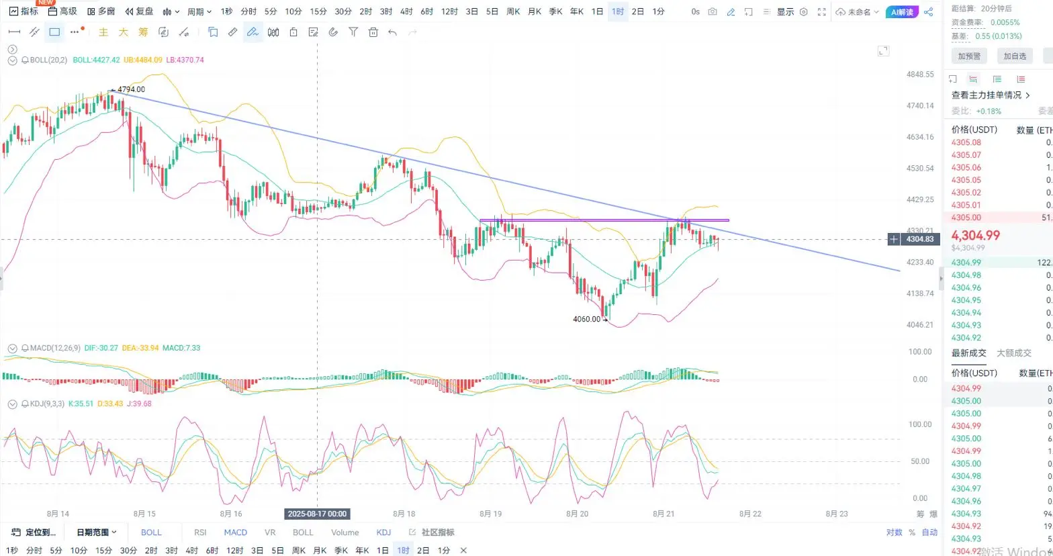Viewport: 1053px width, 556px height.
Task: Click the trend-line settings tool icon
Action: tap(183, 32)
